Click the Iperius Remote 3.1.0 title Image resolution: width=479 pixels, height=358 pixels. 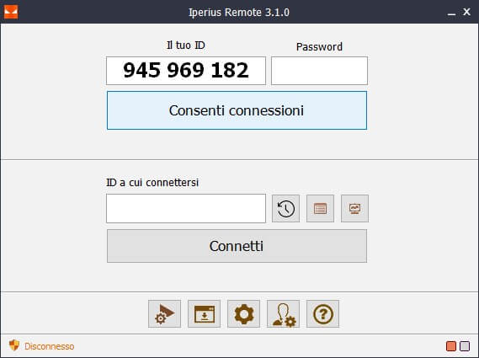[x=239, y=13]
